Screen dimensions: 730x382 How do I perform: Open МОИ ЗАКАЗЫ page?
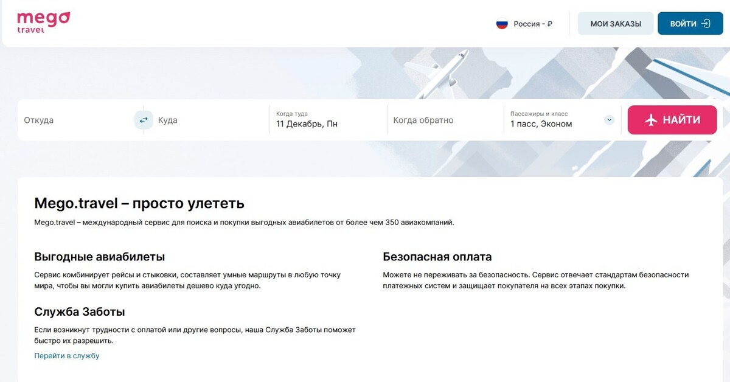click(x=616, y=24)
